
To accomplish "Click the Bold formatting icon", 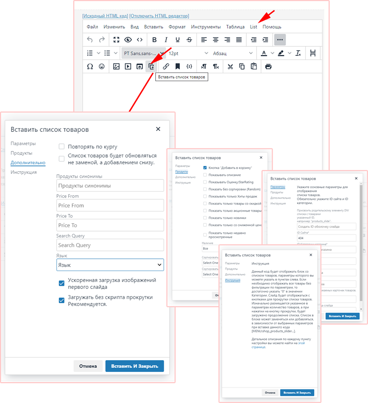I will pos(155,40).
